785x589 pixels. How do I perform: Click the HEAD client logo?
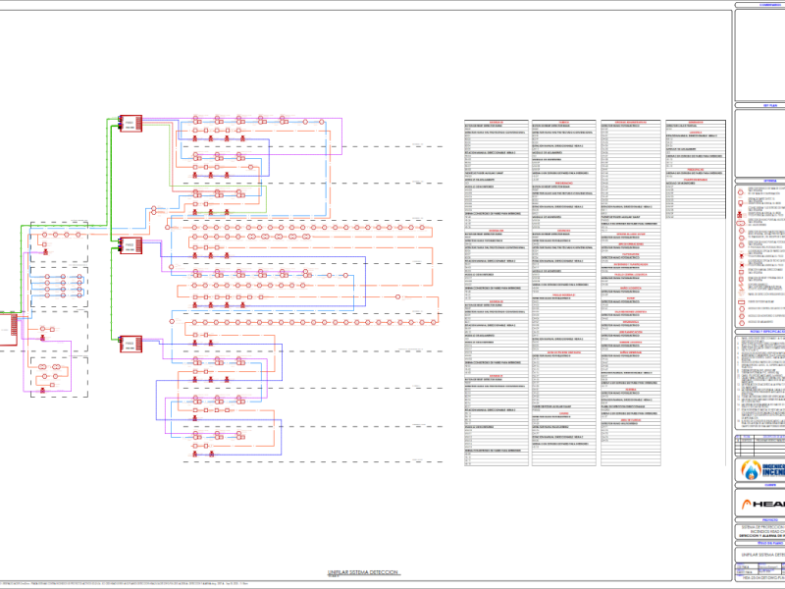[x=763, y=504]
